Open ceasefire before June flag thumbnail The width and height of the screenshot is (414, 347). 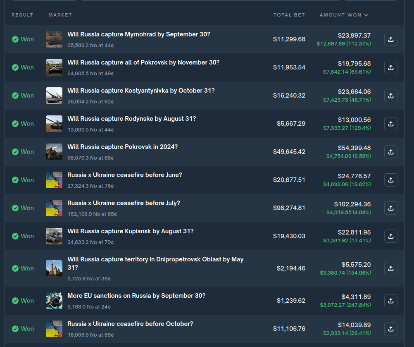click(54, 180)
